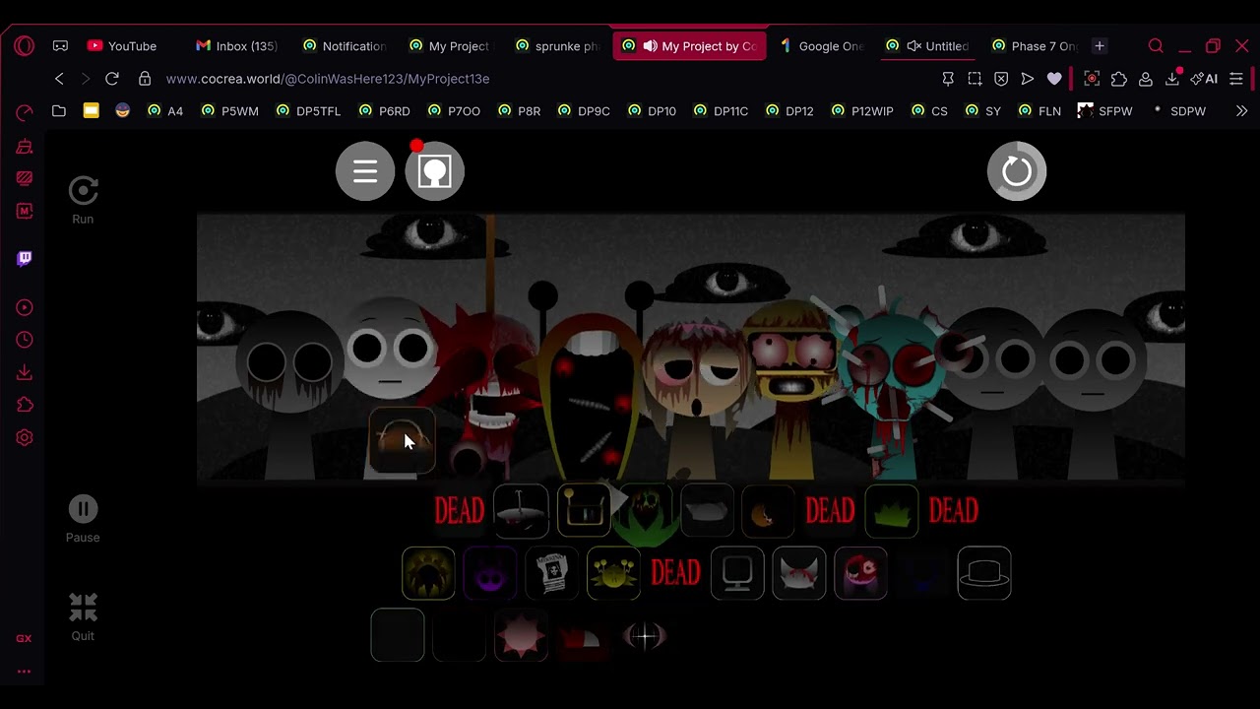Select the purple glowing face icon
This screenshot has height=709, width=1260.
(x=490, y=573)
